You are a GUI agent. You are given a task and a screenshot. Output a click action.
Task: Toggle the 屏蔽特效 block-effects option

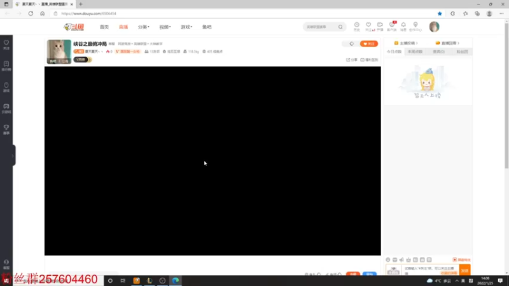pyautogui.click(x=462, y=260)
